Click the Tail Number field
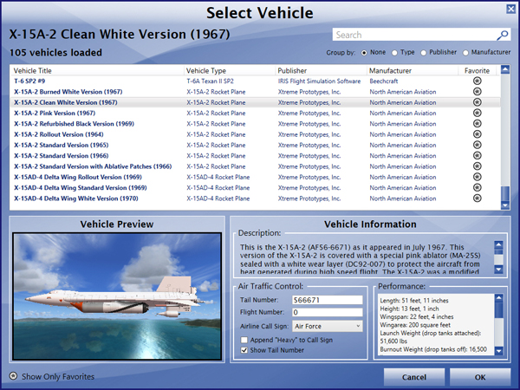The image size is (520, 390). [x=328, y=300]
